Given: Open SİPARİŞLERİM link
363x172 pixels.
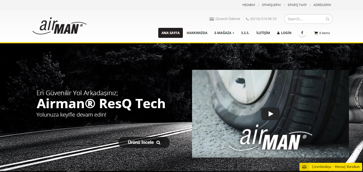Looking at the screenshot, I should [271, 5].
